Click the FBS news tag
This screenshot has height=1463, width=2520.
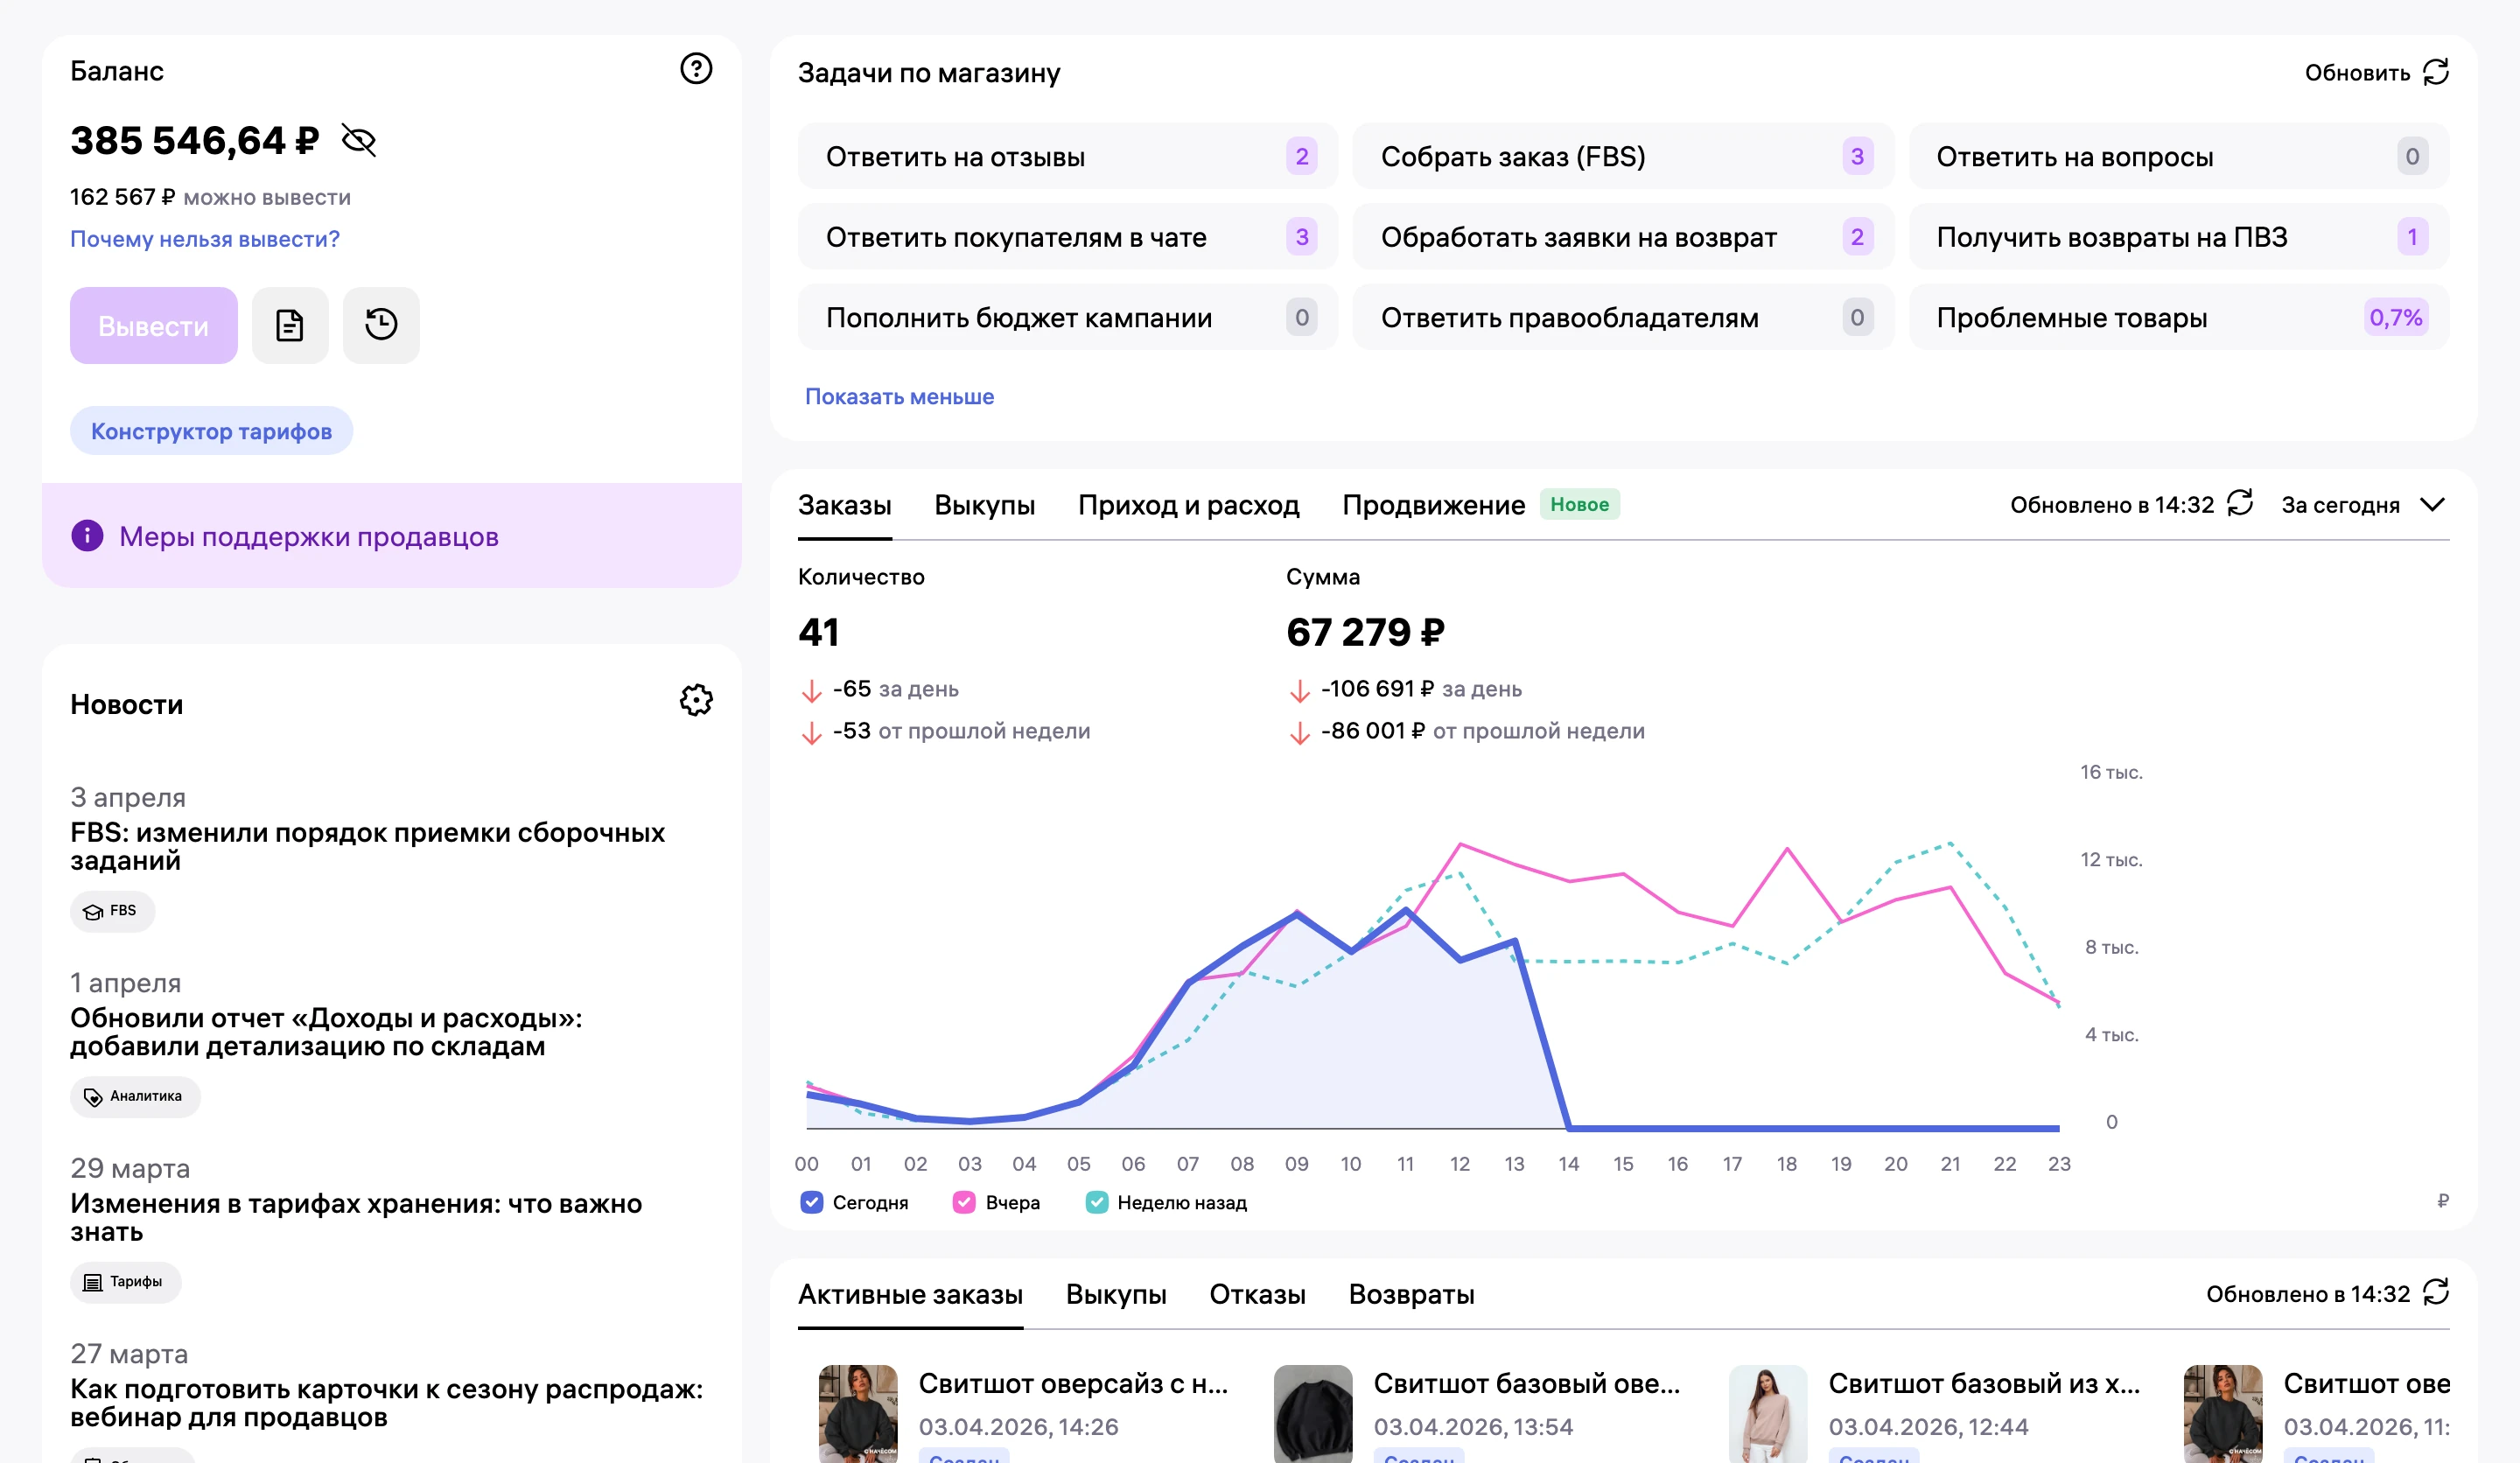(x=112, y=911)
